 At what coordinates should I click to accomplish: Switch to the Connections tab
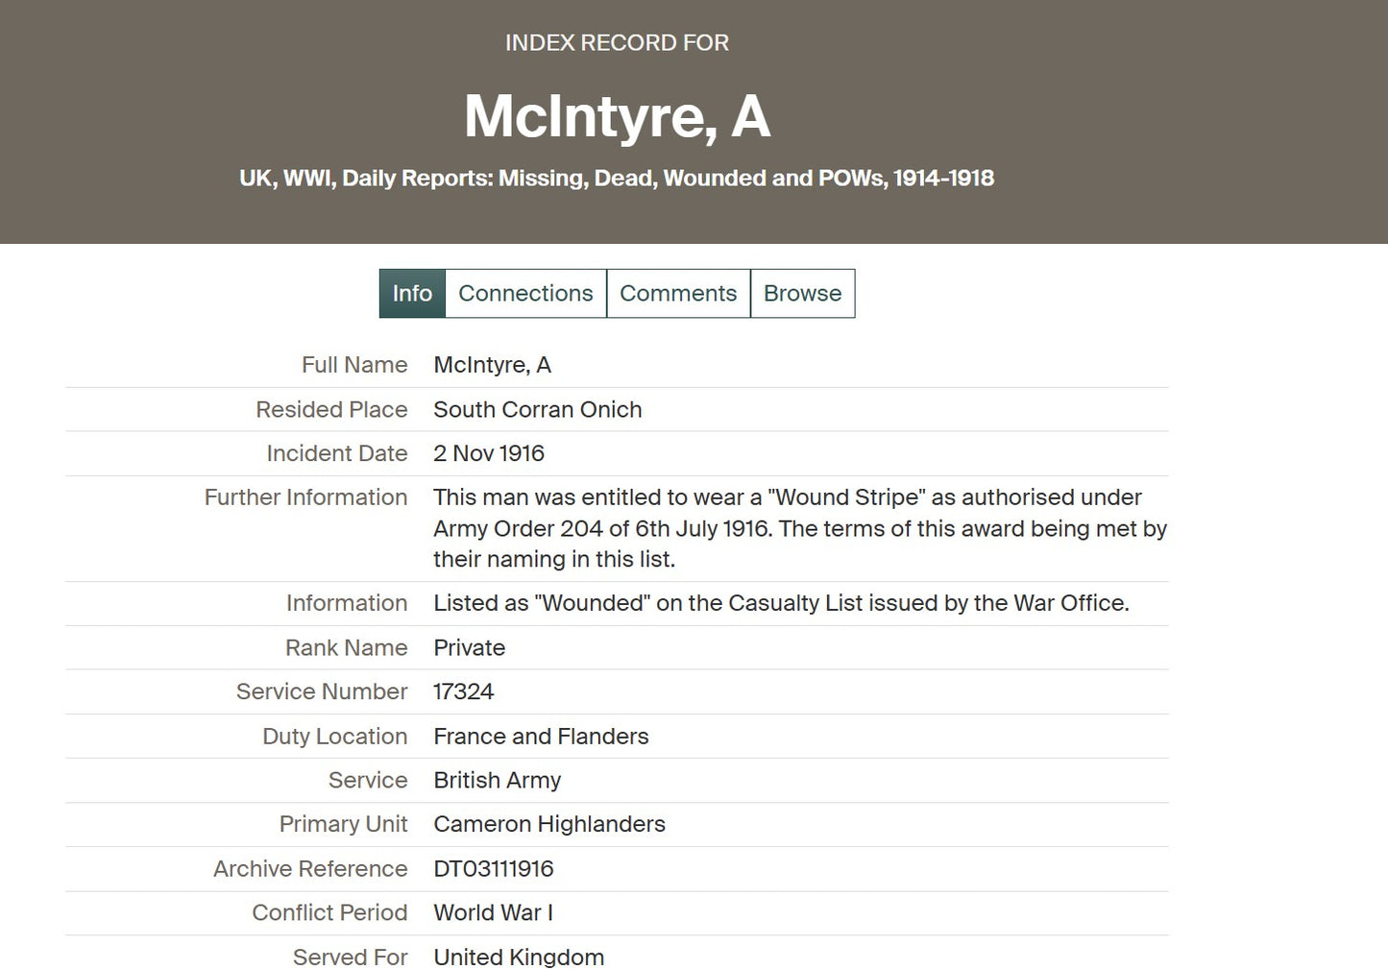tap(525, 294)
